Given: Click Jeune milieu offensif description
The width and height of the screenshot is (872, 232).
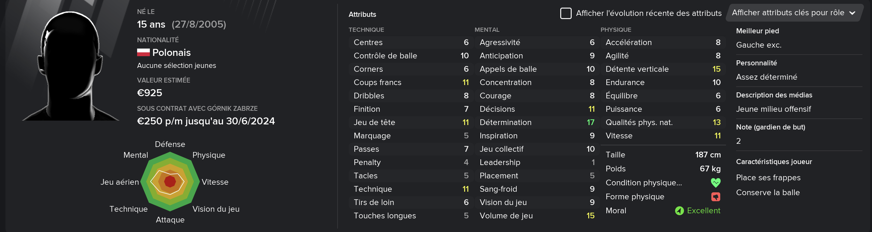Looking at the screenshot, I should click(x=773, y=109).
